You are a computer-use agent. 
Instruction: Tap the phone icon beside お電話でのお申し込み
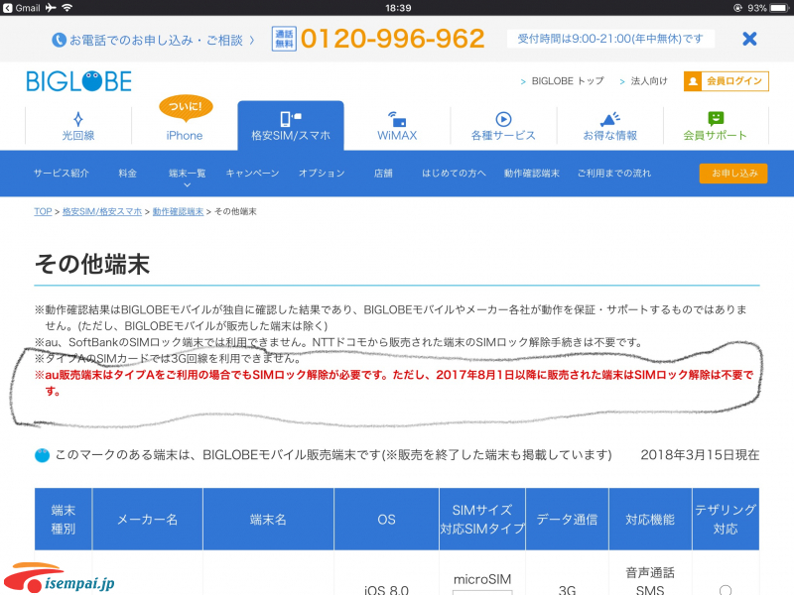tap(59, 40)
